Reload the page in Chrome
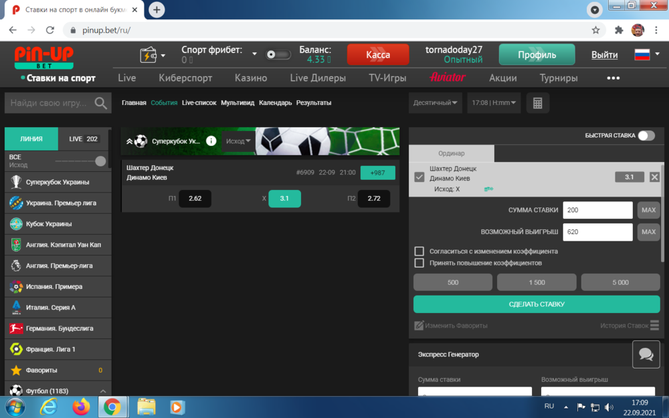 [x=50, y=30]
